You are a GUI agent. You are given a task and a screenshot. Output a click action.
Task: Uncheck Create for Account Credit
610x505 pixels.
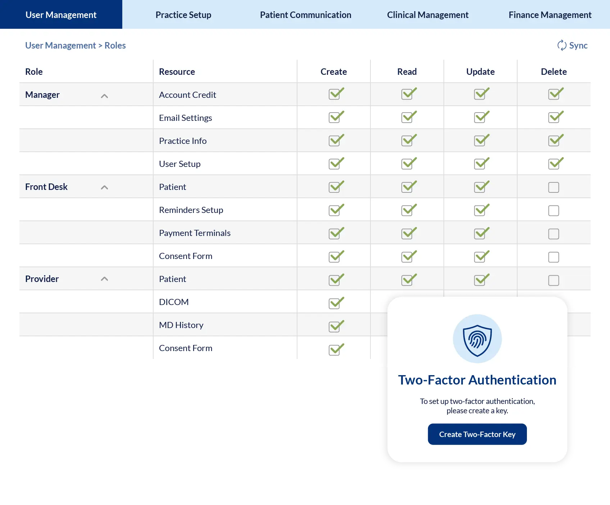(x=336, y=94)
